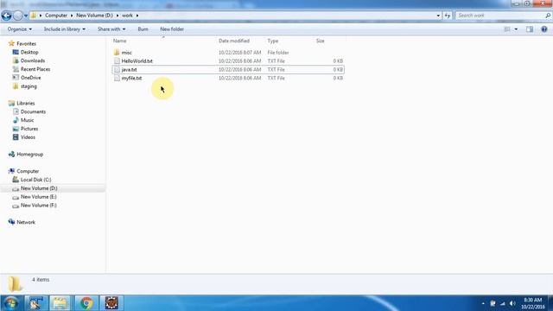Launch Google Chrome from the taskbar
The height and width of the screenshot is (311, 553).
[86, 303]
